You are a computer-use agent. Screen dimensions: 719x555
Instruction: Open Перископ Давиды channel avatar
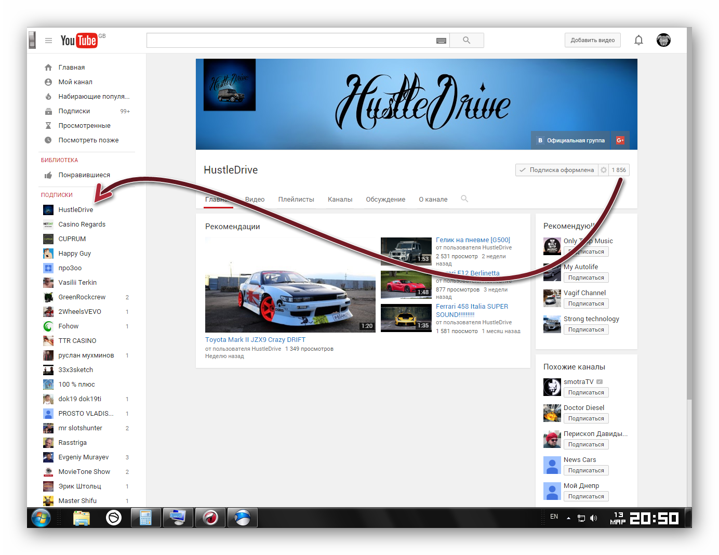(552, 439)
